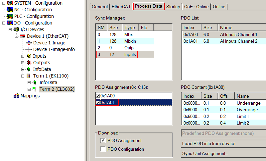This screenshot has width=266, height=161.
Task: Click the I/O Devices icon
Action: 16,29
